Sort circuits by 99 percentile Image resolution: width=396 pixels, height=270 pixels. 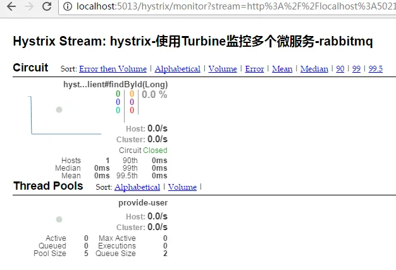coord(356,69)
